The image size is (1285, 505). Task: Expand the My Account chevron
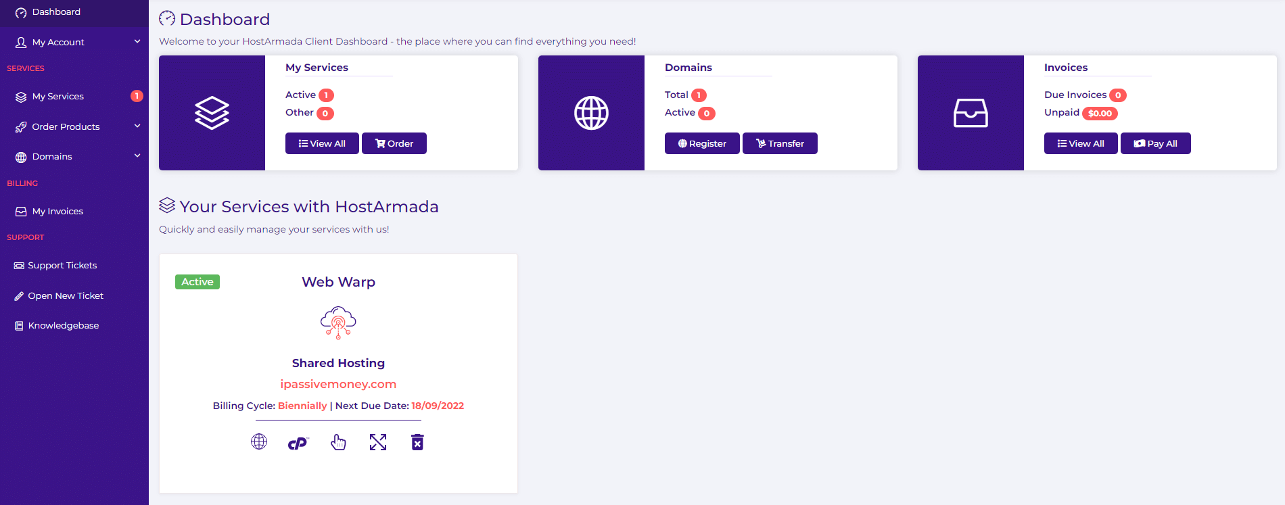(x=137, y=41)
